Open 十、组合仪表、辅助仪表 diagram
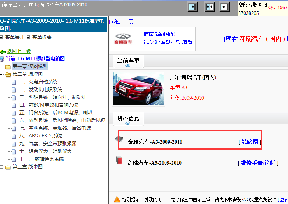 (45, 151)
